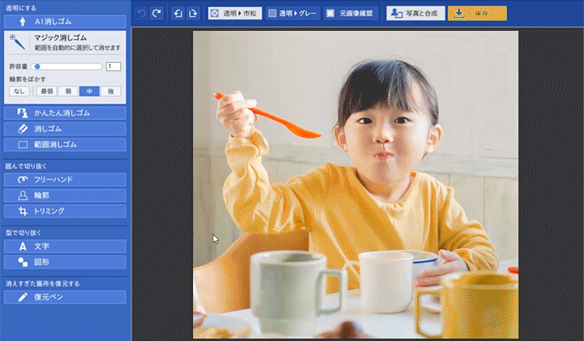The width and height of the screenshot is (584, 341).
Task: Set edge blur to 強
Action: (111, 91)
